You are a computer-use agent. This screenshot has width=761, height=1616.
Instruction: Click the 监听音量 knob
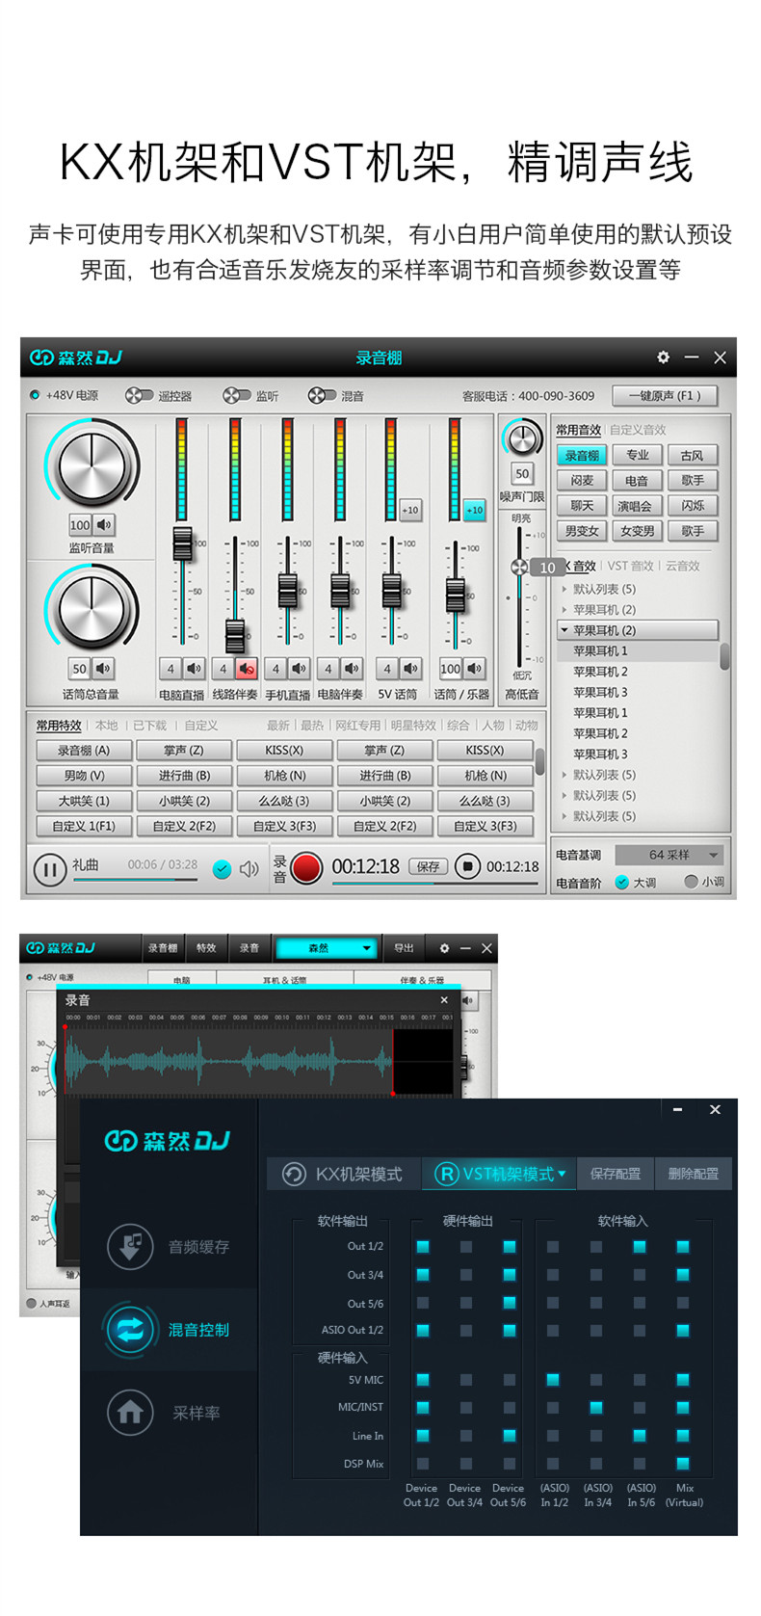click(x=92, y=465)
